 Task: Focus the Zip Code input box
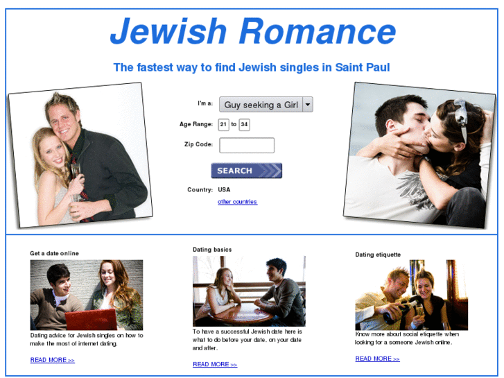tap(247, 146)
